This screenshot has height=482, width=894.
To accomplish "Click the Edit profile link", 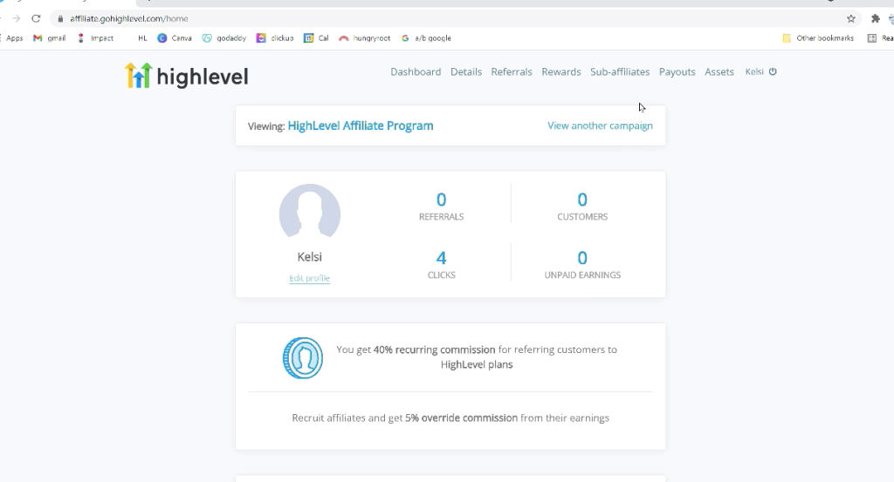I will click(310, 278).
